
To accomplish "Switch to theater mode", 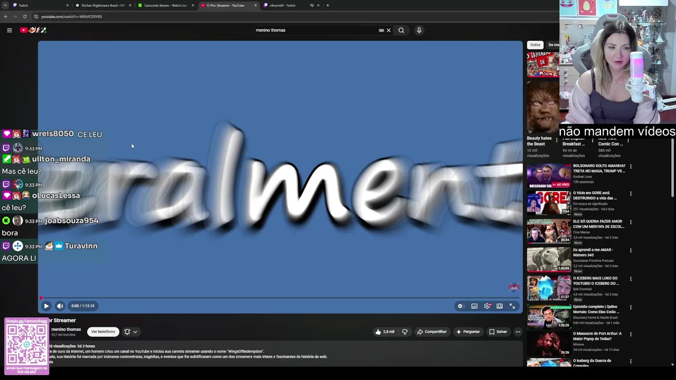I will coord(500,306).
